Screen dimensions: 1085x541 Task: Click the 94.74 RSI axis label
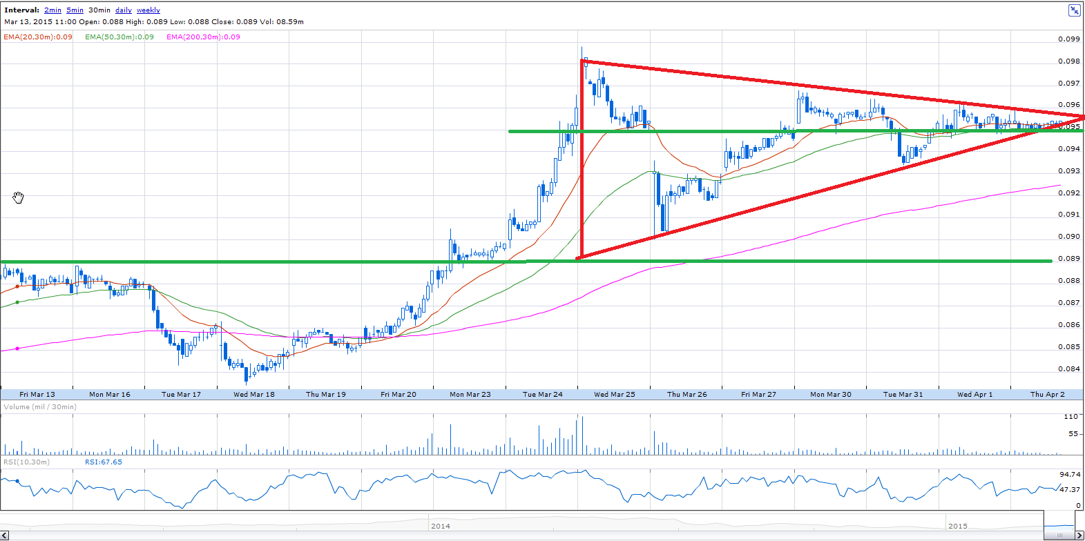coord(1070,475)
